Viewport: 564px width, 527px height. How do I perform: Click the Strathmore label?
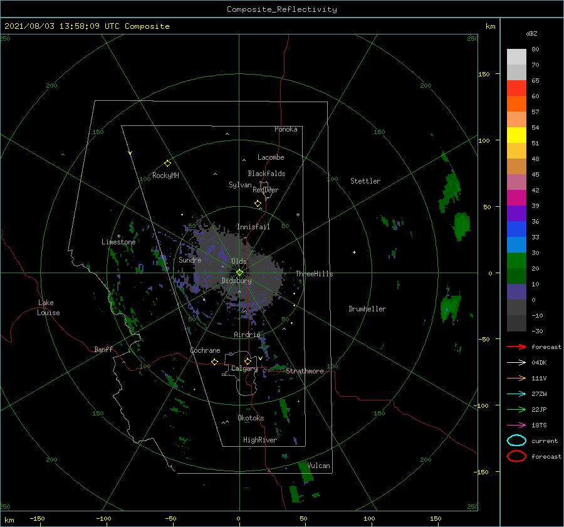click(305, 371)
